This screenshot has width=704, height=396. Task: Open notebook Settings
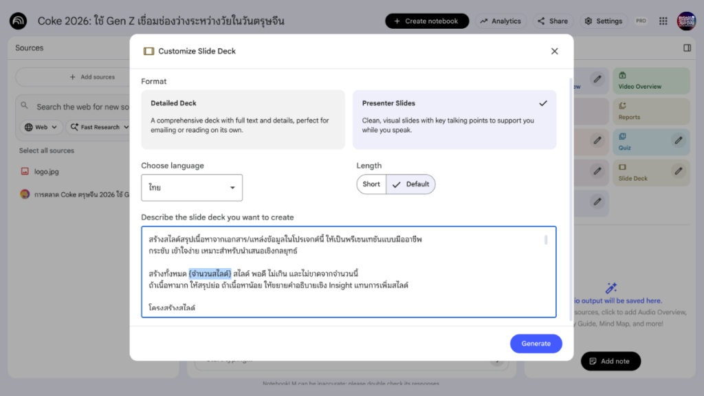coord(603,21)
